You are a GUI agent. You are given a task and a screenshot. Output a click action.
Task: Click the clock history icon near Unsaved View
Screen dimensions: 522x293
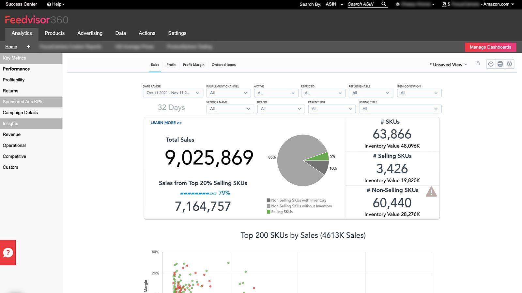coord(491,64)
